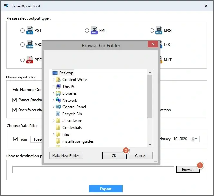Click the Network globe icon
Viewport: 214px width, 196px height.
tap(58, 100)
